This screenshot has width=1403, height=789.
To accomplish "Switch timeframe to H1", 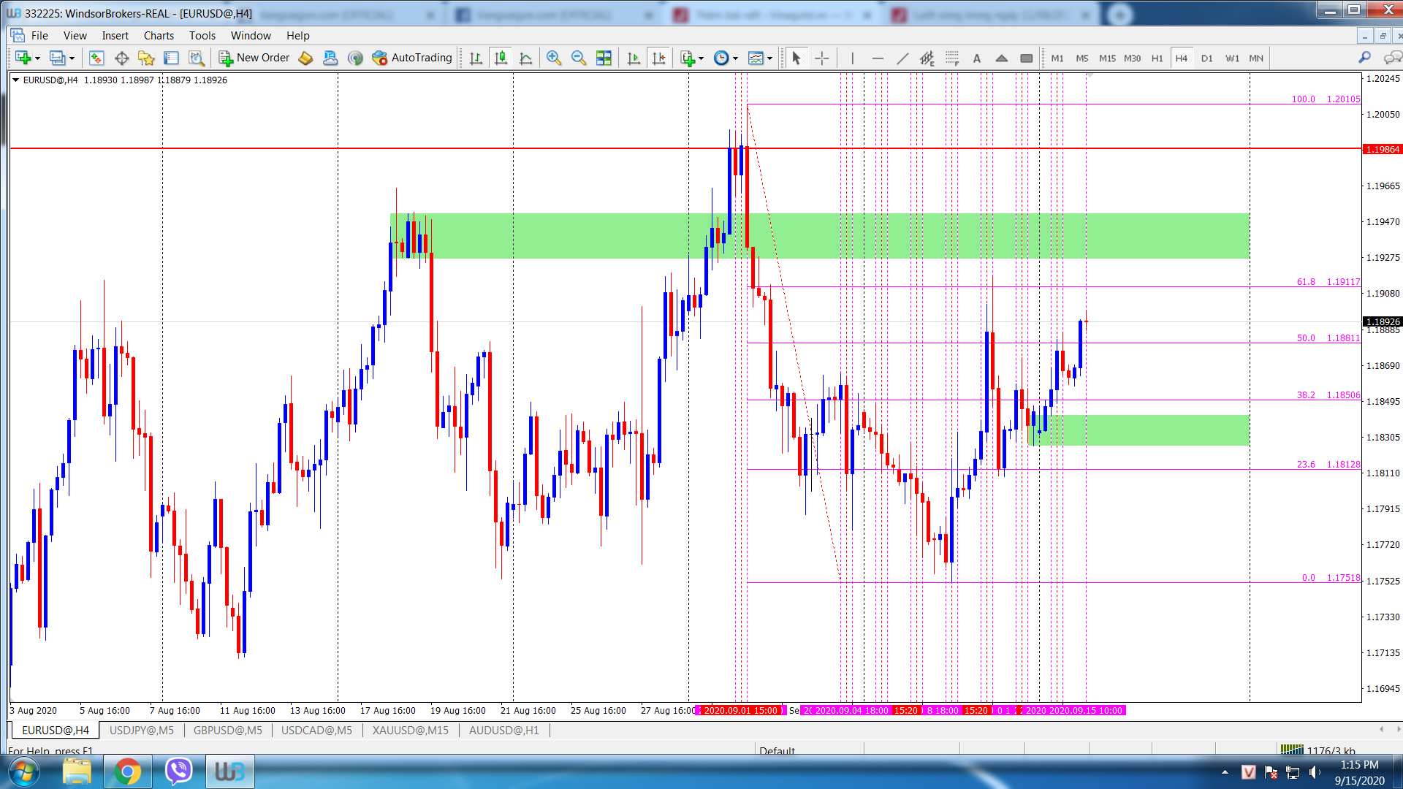I will [x=1157, y=58].
